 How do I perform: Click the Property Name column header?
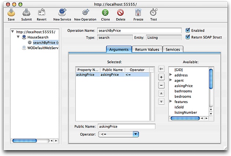pos(88,70)
